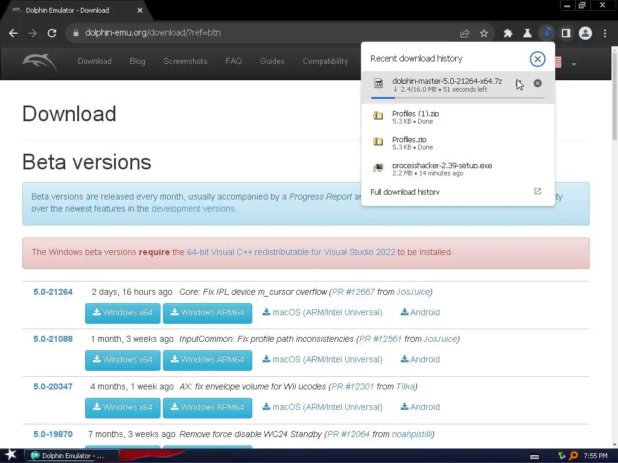Download Windows x64 for version 5.0-21264
The image size is (618, 463).
123,313
